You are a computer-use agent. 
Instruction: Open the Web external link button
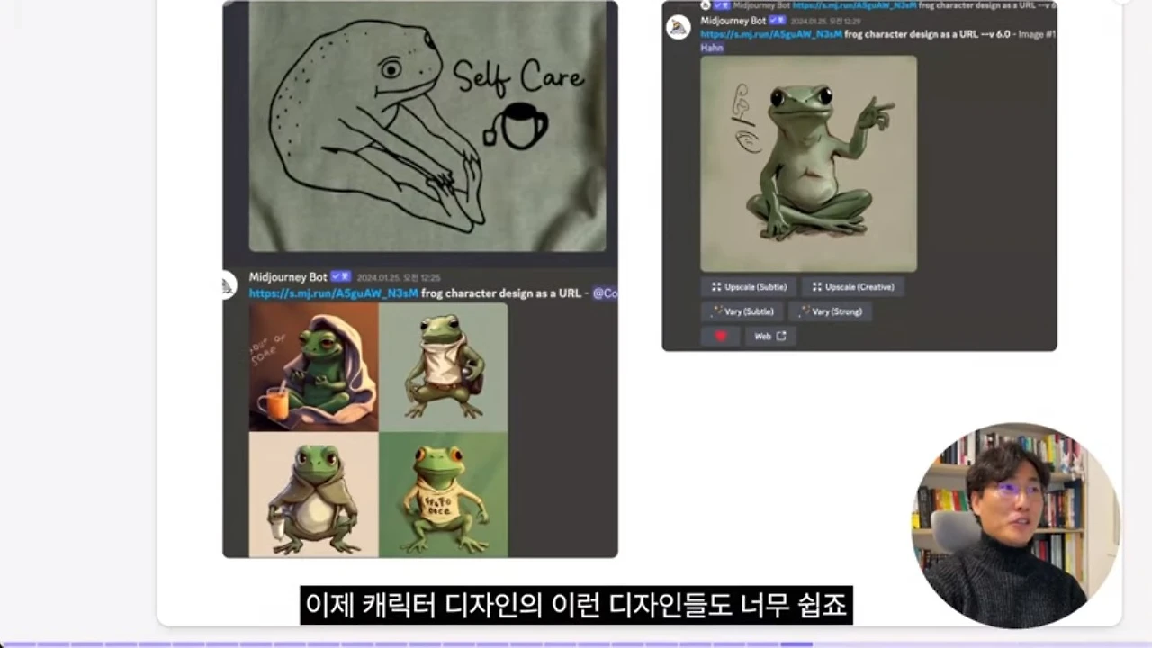click(x=770, y=337)
